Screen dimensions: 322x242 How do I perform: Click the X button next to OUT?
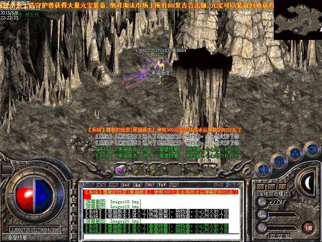click(231, 185)
